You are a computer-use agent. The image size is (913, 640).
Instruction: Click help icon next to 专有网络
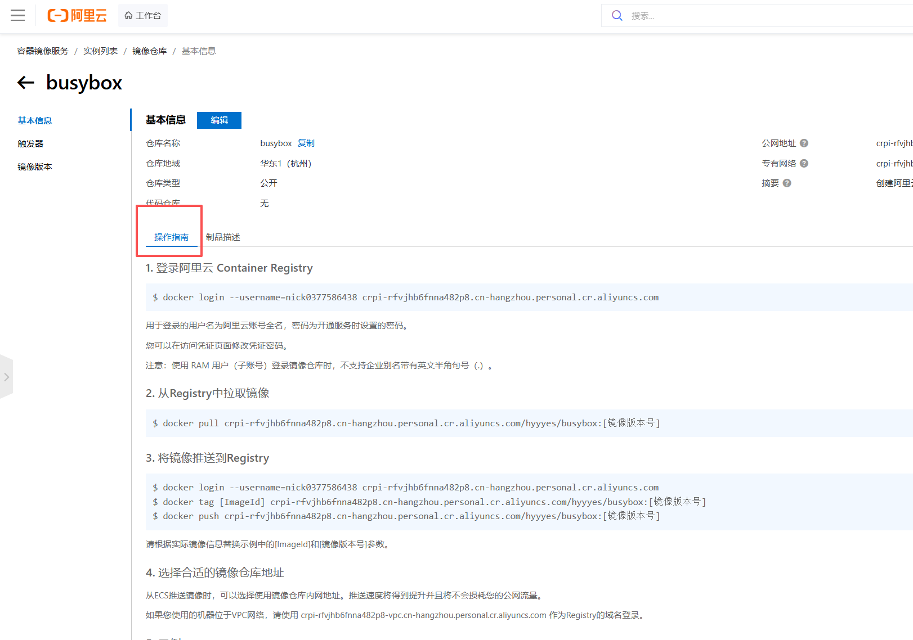point(804,163)
